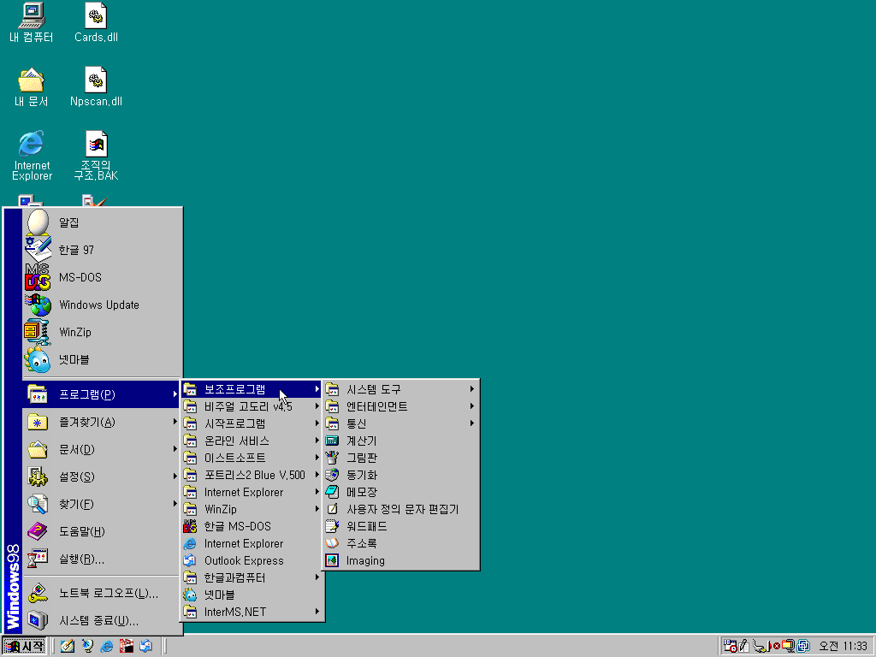Click the quick launch Outlook Express icon
The width and height of the screenshot is (876, 657).
[x=145, y=647]
